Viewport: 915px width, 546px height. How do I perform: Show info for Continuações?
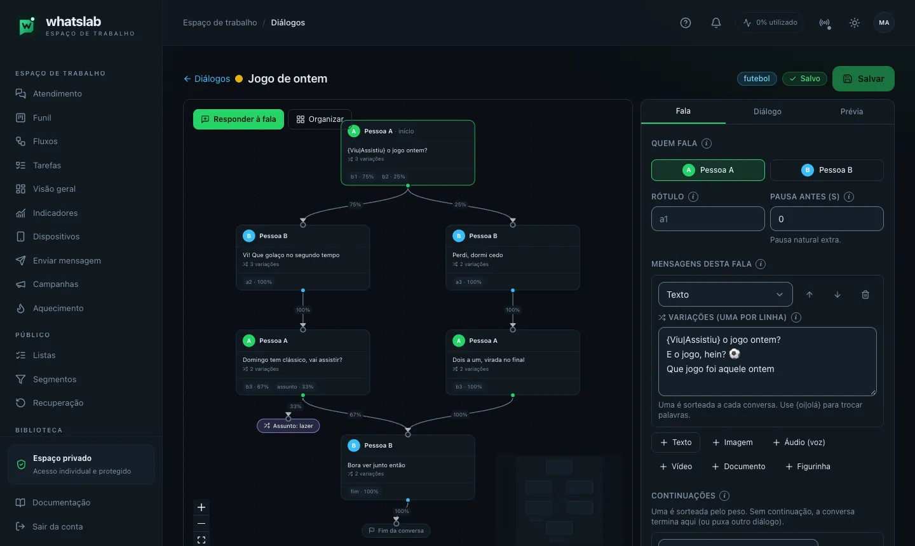[x=724, y=496]
